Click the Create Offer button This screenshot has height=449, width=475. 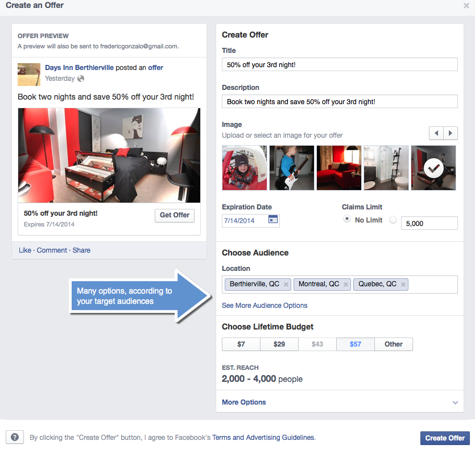pyautogui.click(x=445, y=438)
